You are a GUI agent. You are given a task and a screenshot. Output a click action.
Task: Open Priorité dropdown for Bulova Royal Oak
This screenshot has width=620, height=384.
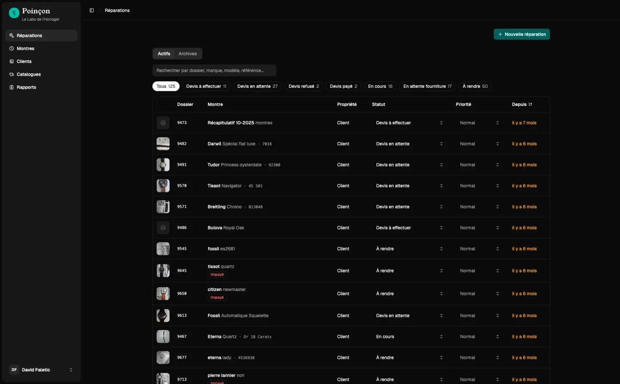(480, 228)
